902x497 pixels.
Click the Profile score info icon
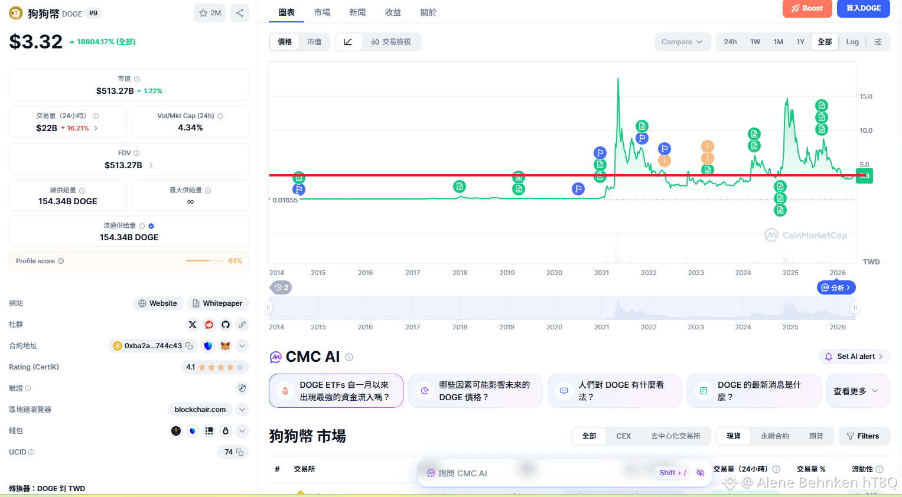point(61,261)
